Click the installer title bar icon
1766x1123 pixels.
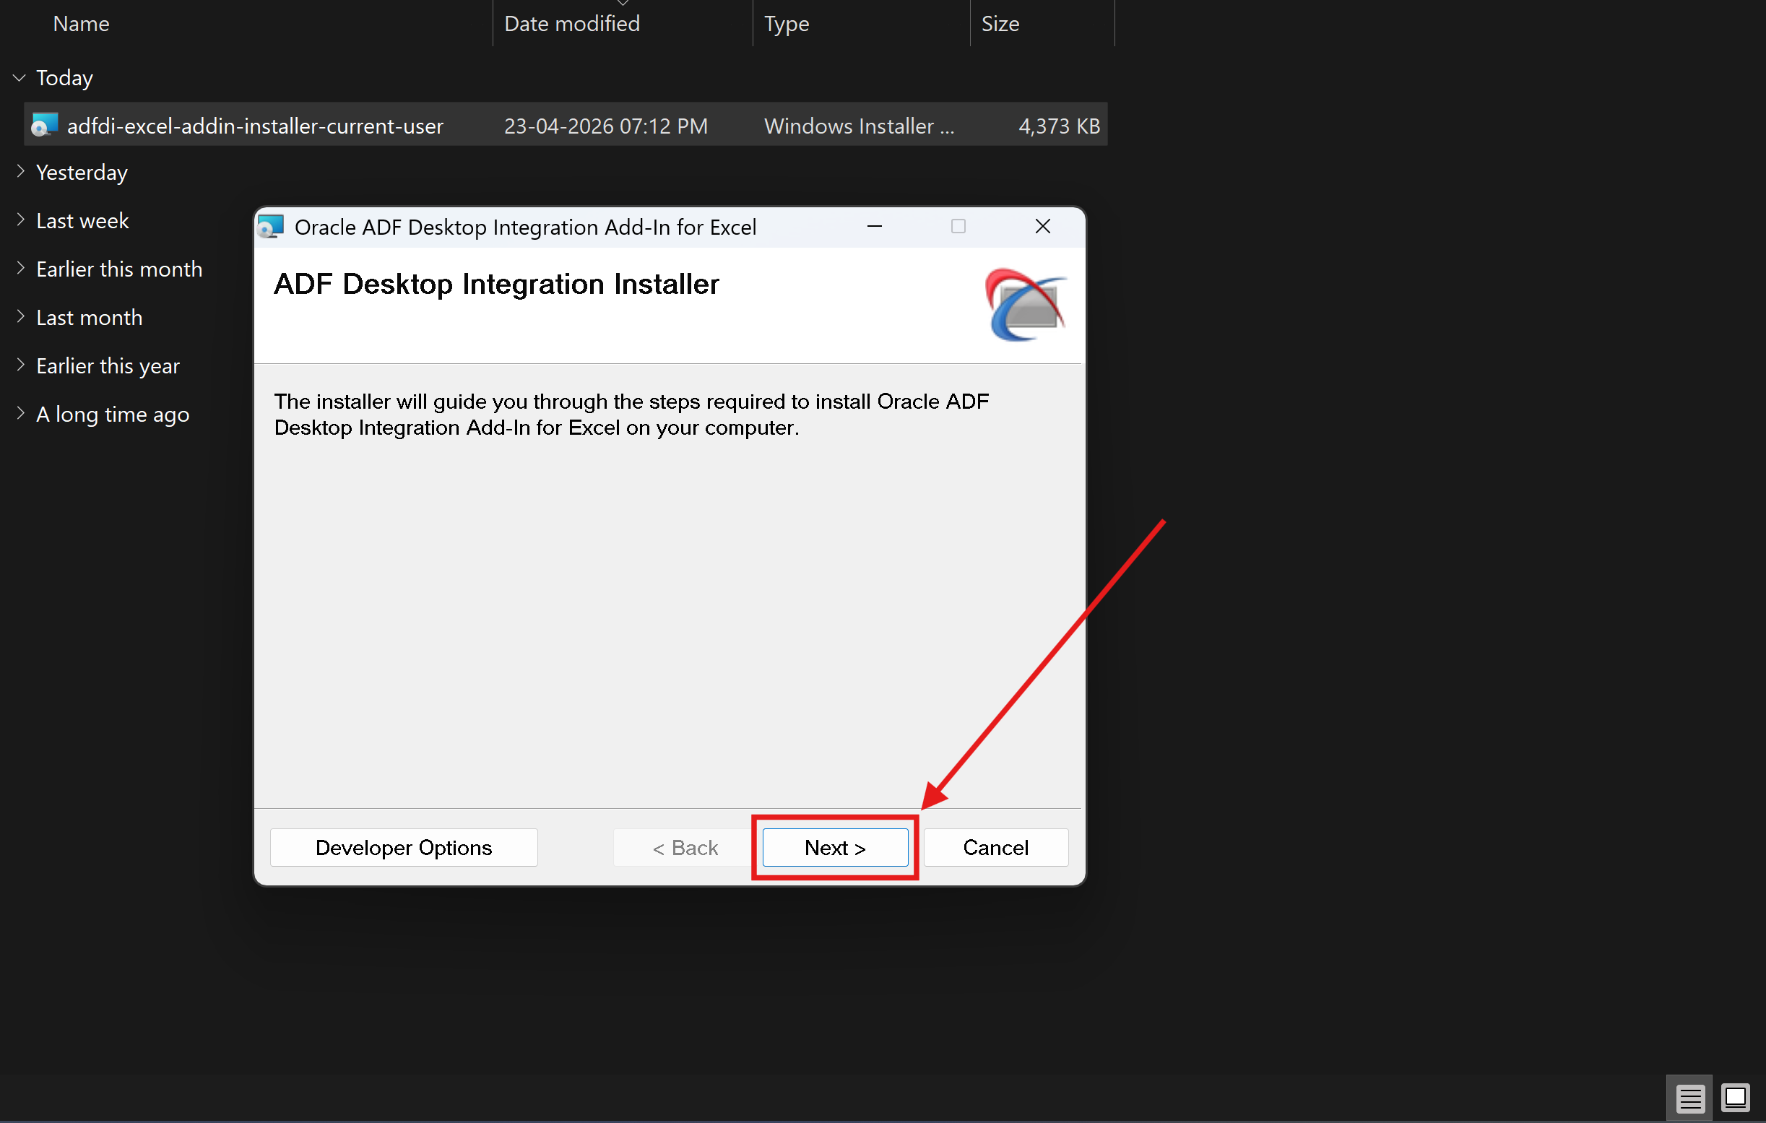point(271,227)
